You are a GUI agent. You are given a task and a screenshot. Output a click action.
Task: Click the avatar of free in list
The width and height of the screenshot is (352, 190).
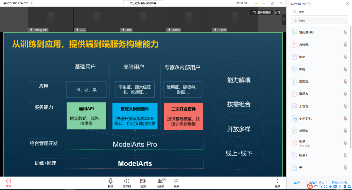[x=294, y=57]
